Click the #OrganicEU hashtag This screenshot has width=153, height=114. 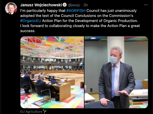[x=31, y=21]
